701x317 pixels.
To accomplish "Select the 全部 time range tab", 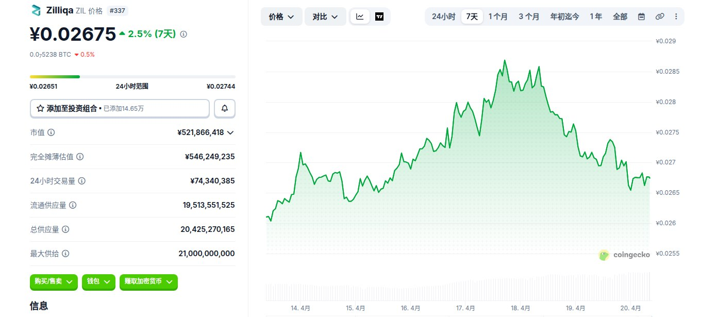I will coord(620,16).
